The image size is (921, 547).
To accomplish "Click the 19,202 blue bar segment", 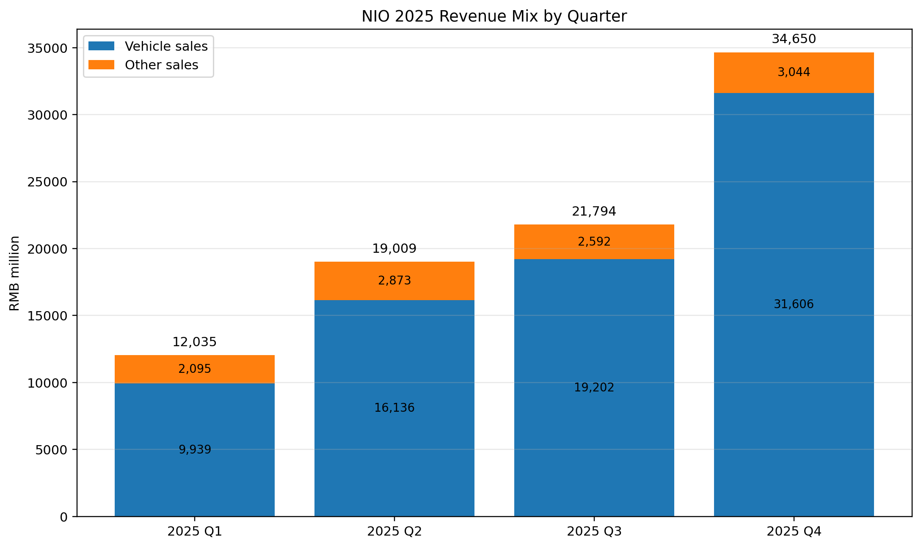I will (594, 388).
